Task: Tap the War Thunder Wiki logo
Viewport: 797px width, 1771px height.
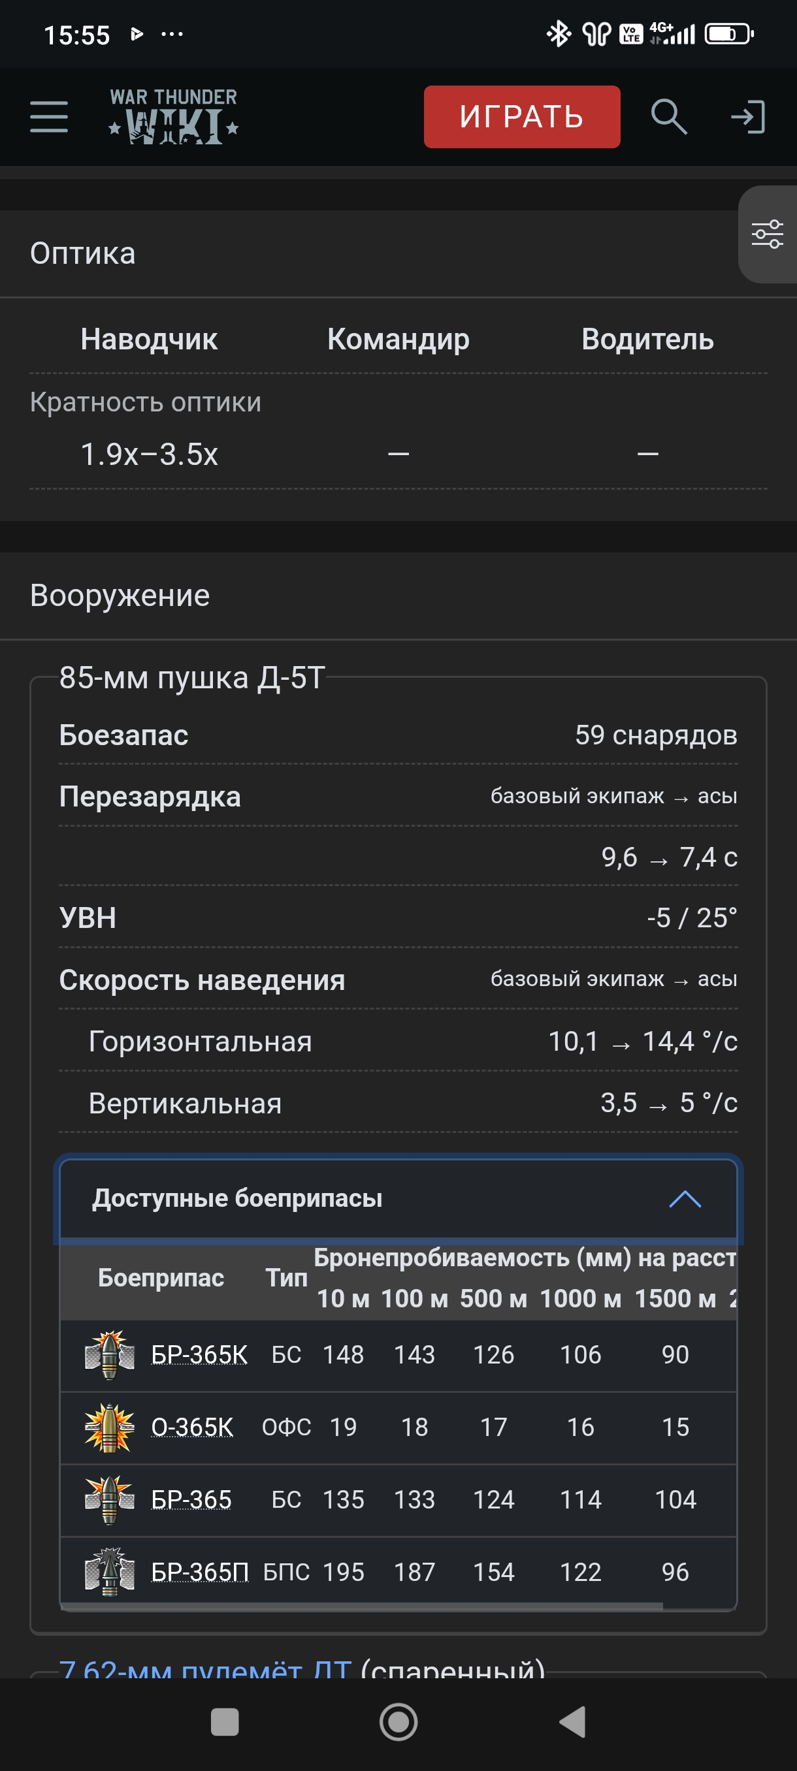Action: click(173, 116)
